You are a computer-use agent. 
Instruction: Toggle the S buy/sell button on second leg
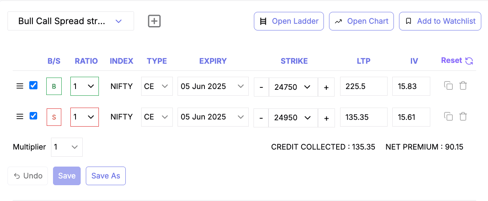tap(54, 117)
